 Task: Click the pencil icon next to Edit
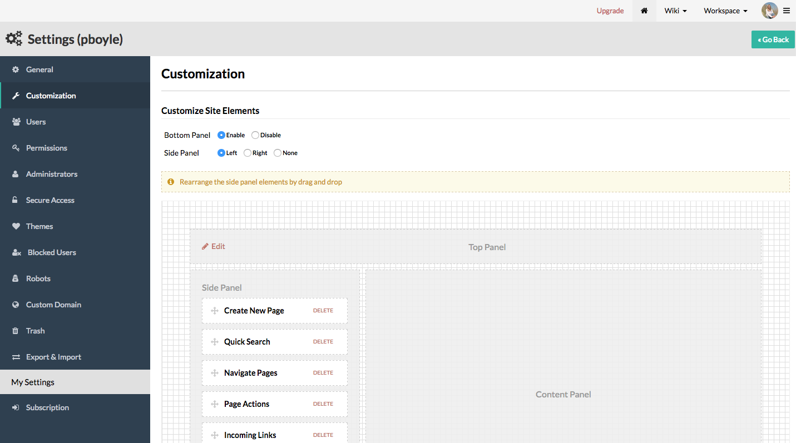[x=205, y=246]
